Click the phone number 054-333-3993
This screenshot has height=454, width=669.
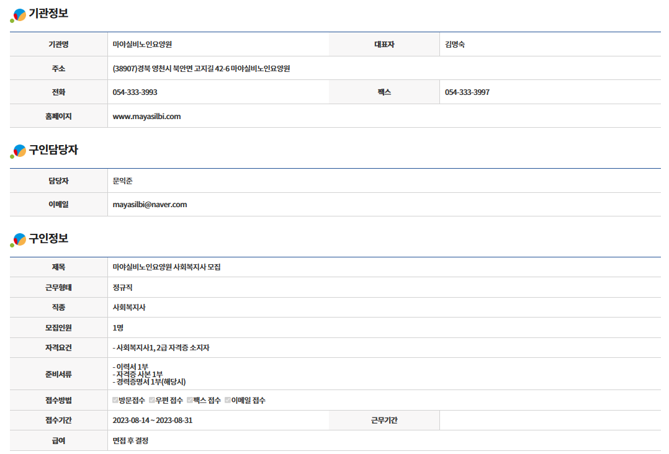(135, 92)
